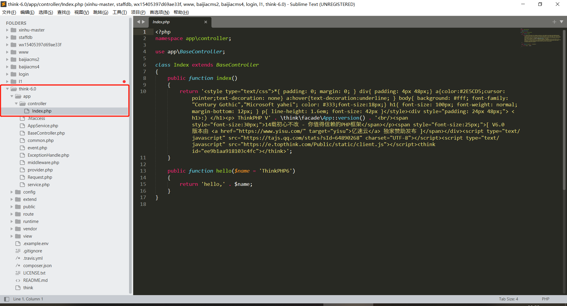The height and width of the screenshot is (306, 567).
Task: Click the composer.json file icon
Action: 18,266
